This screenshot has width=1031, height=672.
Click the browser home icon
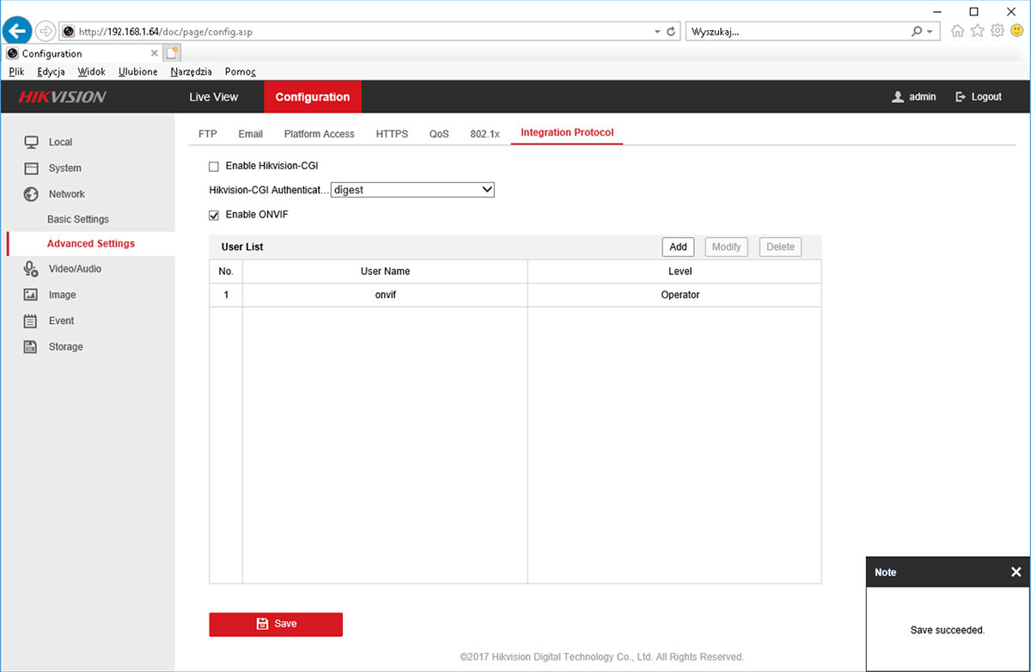(957, 31)
